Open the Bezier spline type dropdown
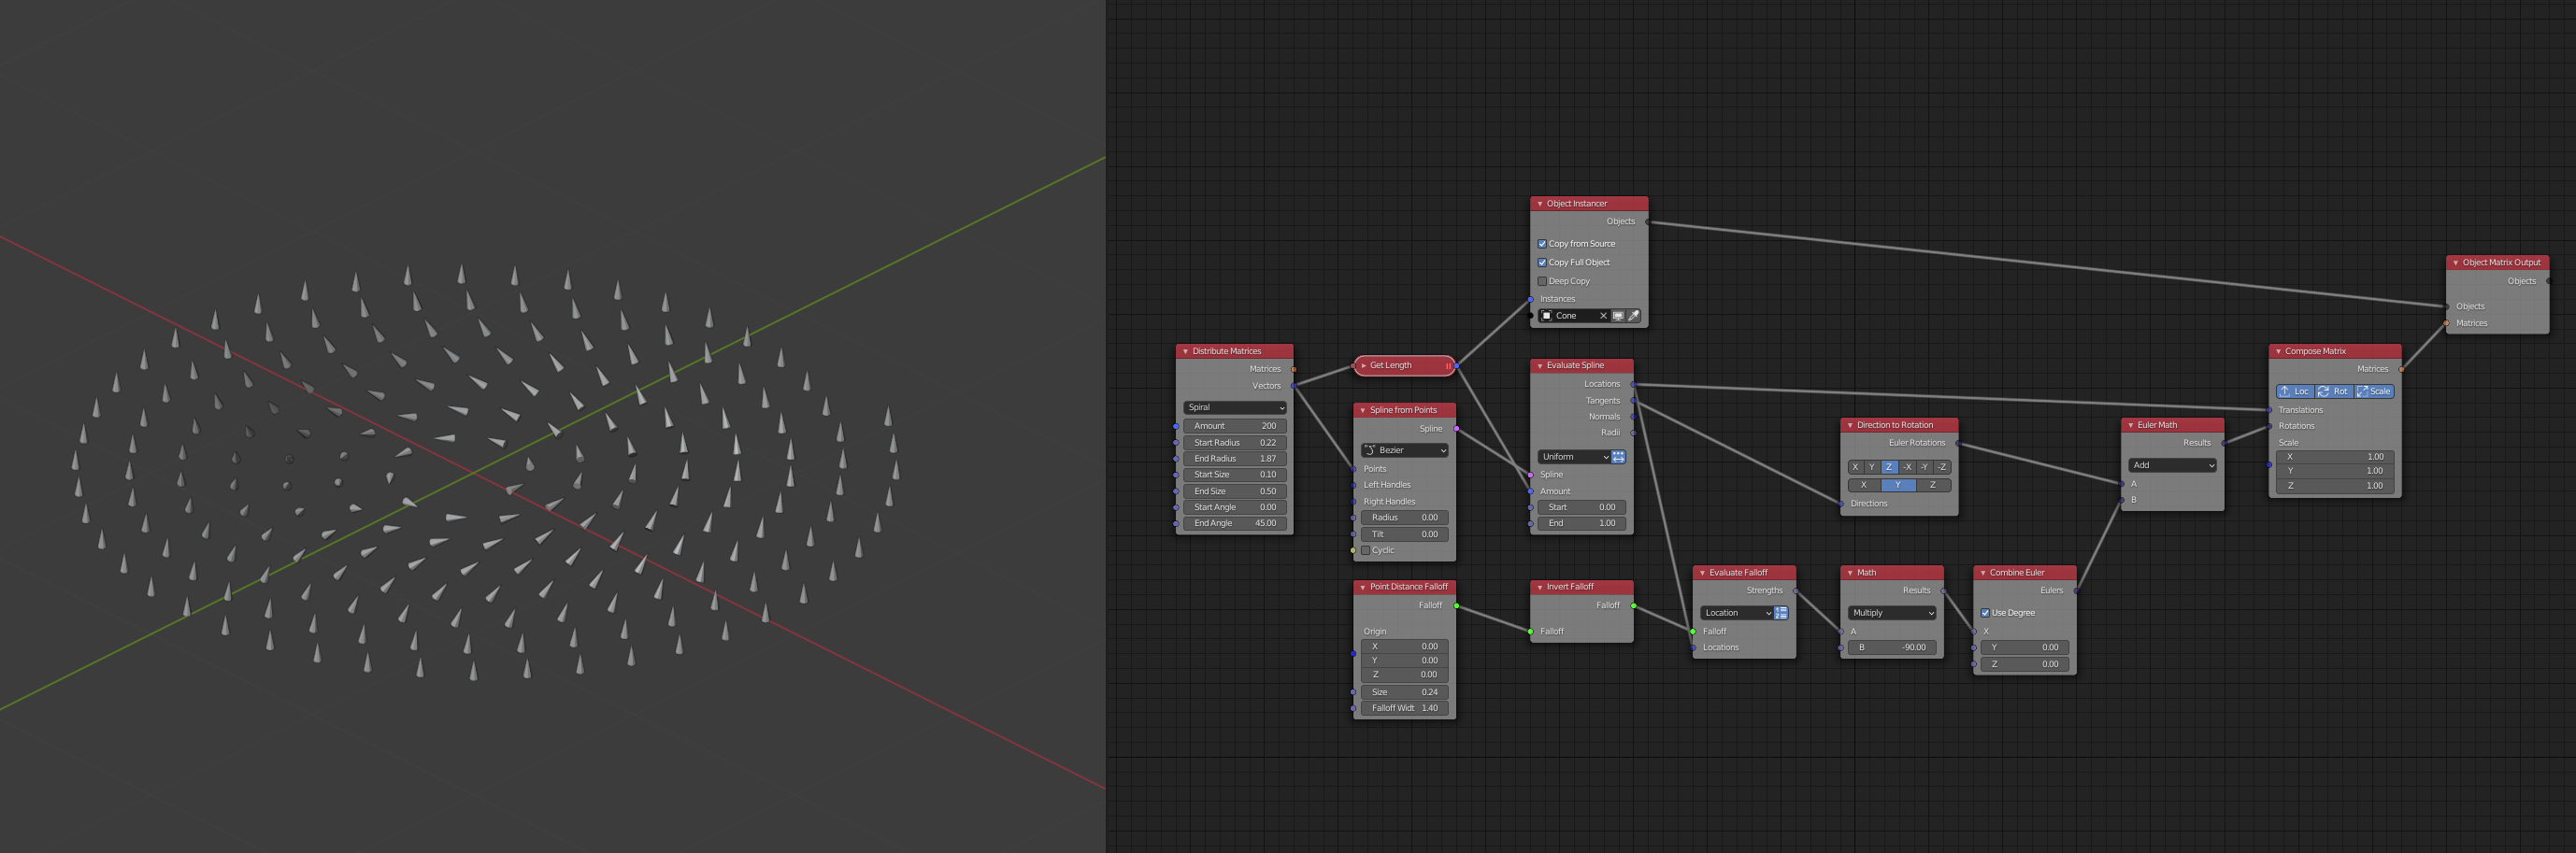 [1404, 451]
